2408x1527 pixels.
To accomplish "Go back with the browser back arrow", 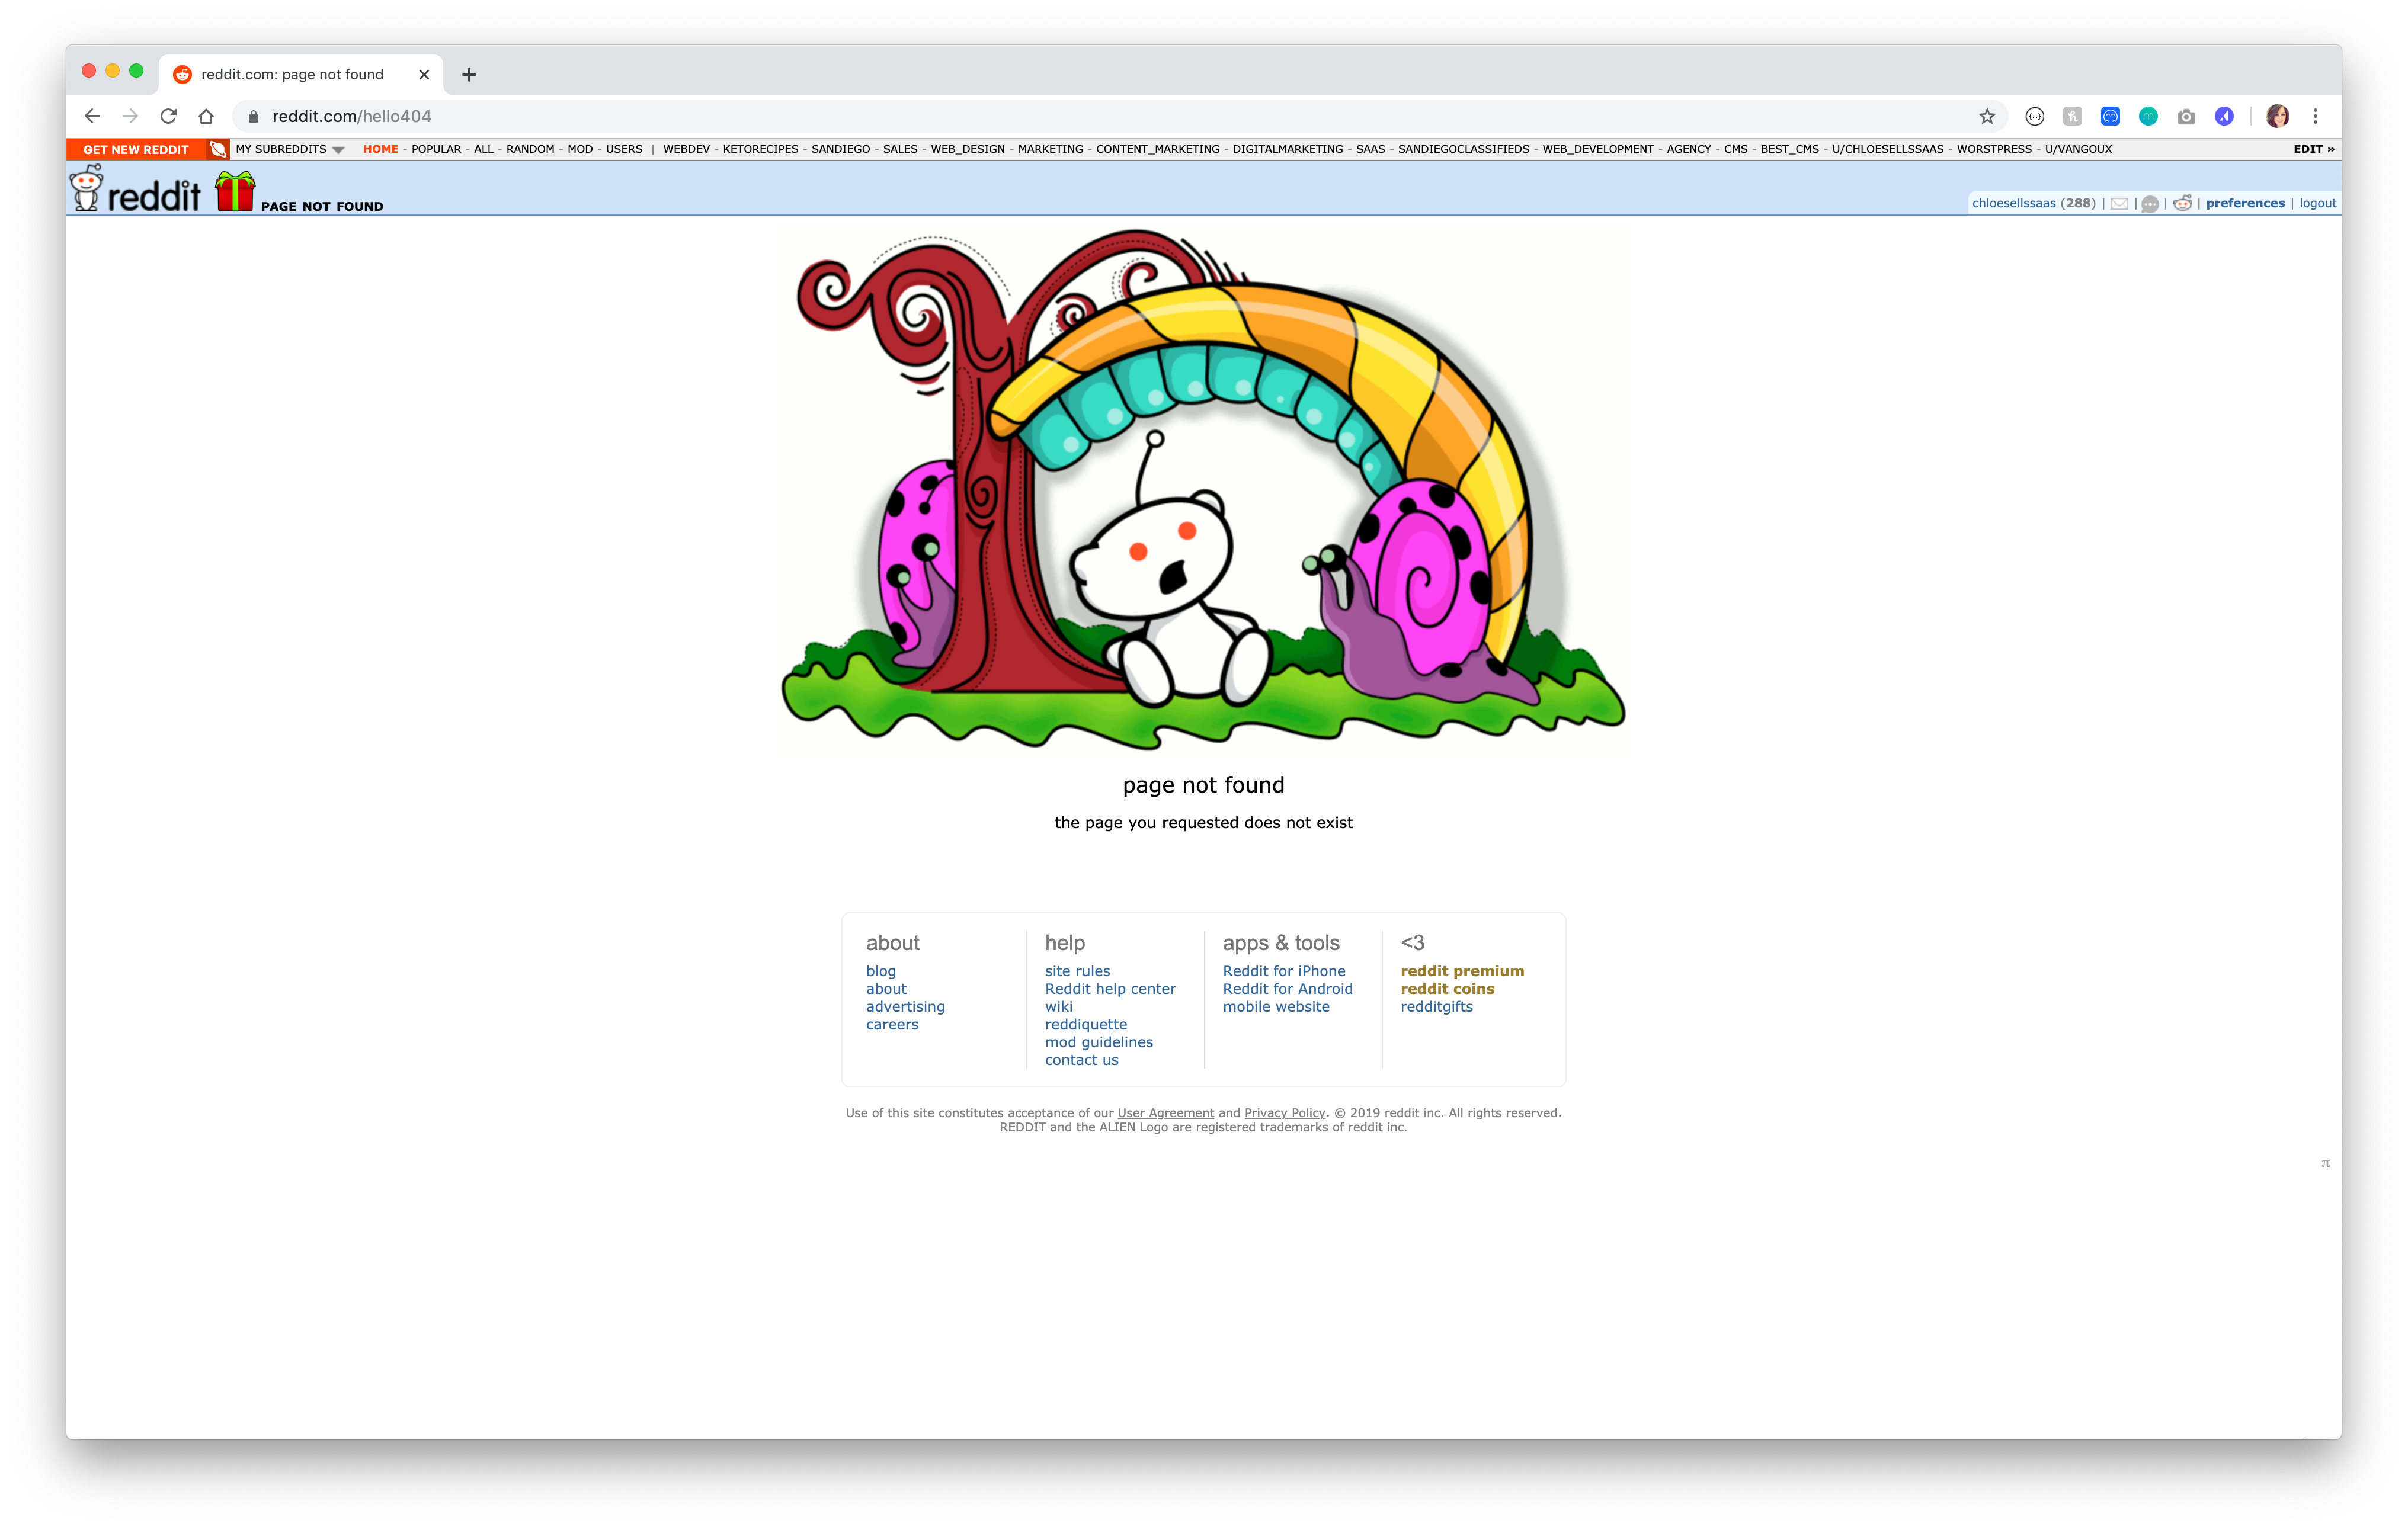I will coord(92,116).
